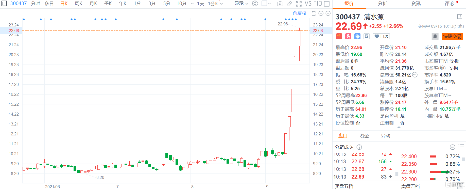Open the 评论 tab
The image size is (466, 189).
[449, 4]
